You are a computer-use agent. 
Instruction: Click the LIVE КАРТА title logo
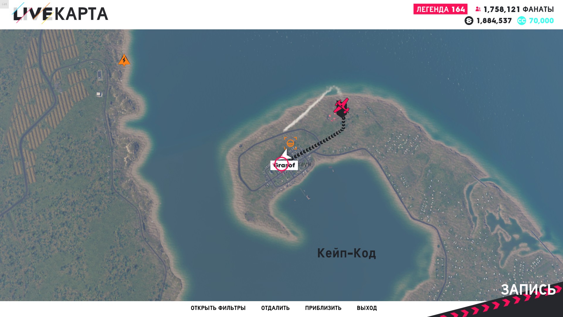click(x=61, y=13)
